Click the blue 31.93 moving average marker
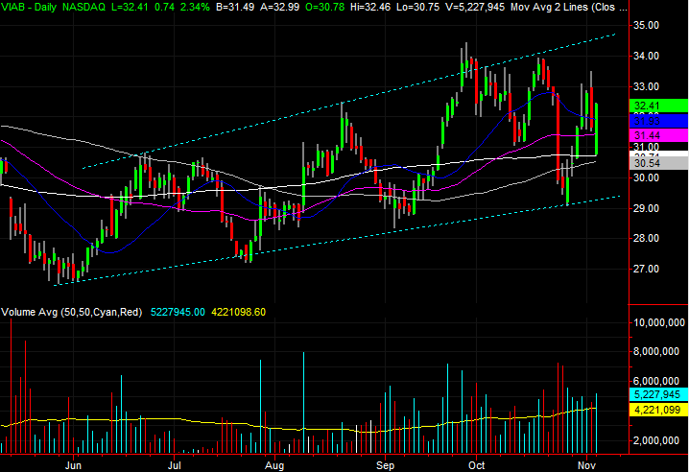The image size is (689, 472). [658, 121]
